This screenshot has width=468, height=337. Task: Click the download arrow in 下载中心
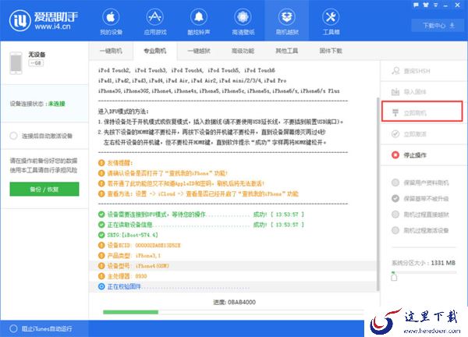click(x=452, y=25)
